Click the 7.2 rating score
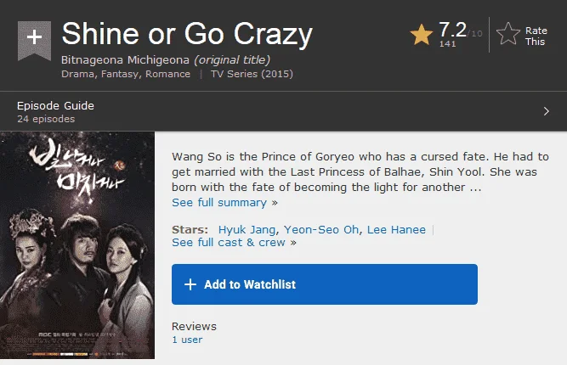Image resolution: width=567 pixels, height=365 pixels. [x=452, y=30]
